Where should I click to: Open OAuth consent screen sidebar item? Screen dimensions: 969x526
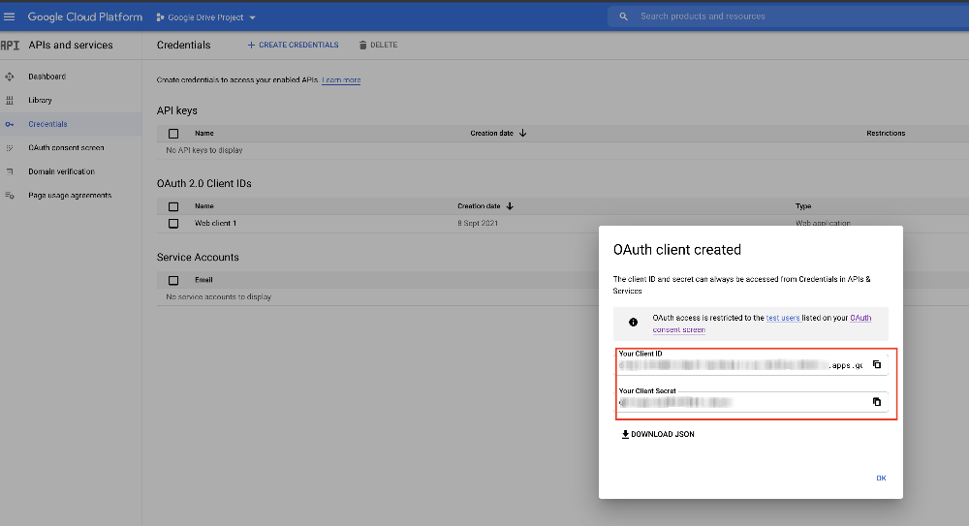66,147
